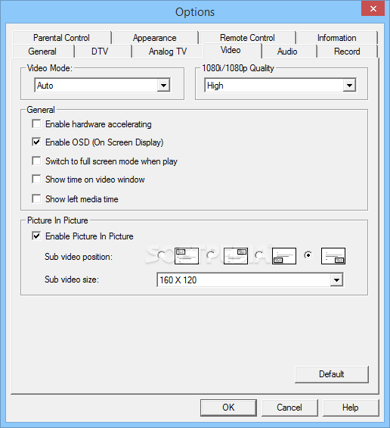Select bottom-left sub video position thumbnail
Viewport: 390px width, 428px height.
(284, 256)
